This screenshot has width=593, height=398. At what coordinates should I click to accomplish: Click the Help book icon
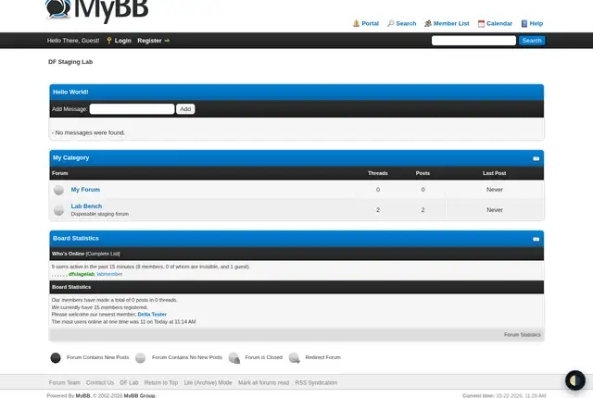tap(524, 23)
